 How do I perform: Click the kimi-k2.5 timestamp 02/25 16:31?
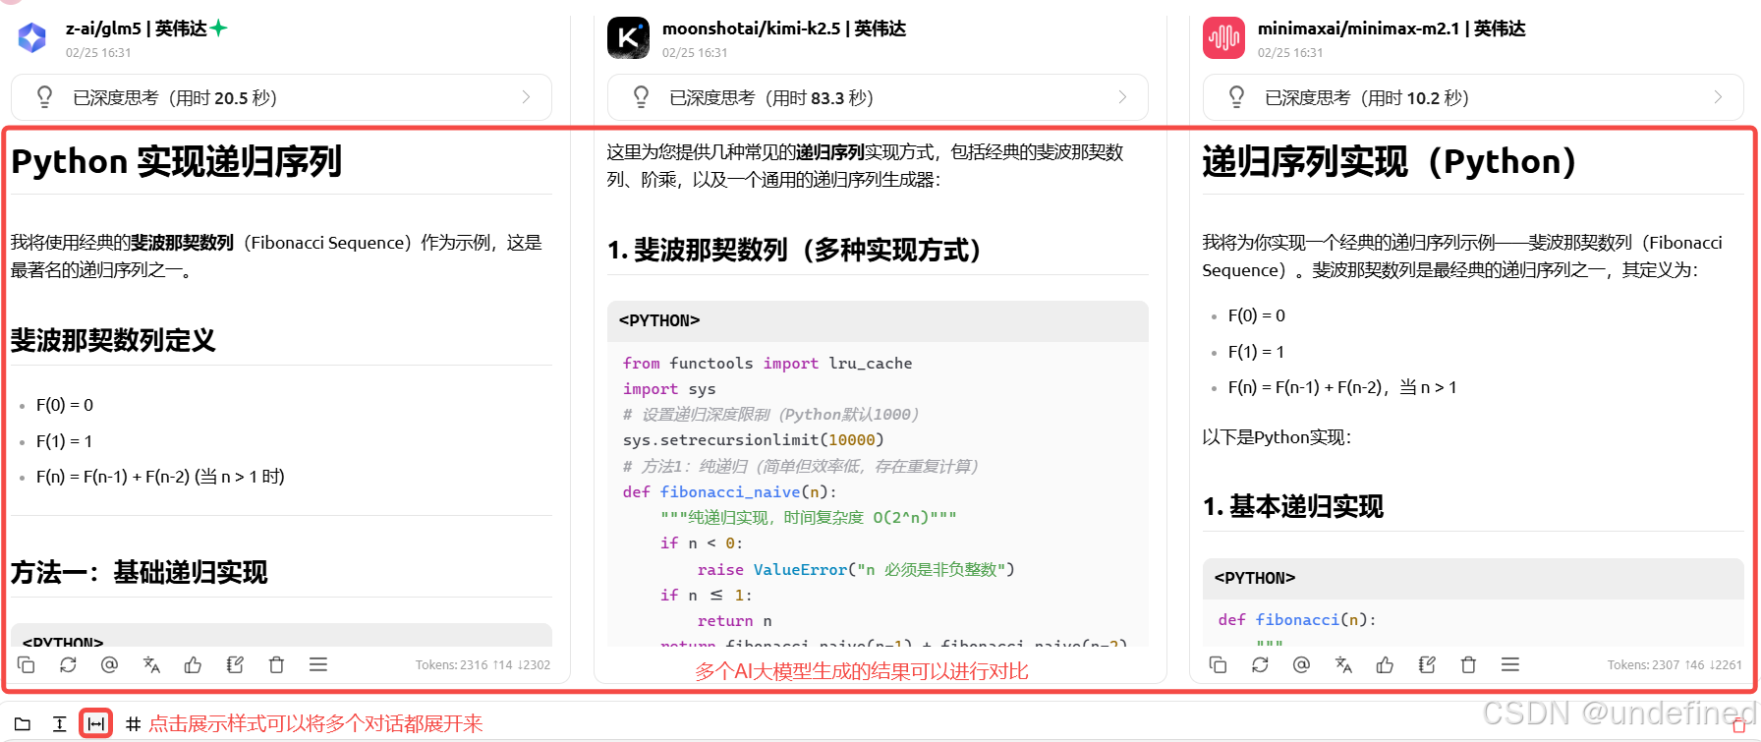695,53
